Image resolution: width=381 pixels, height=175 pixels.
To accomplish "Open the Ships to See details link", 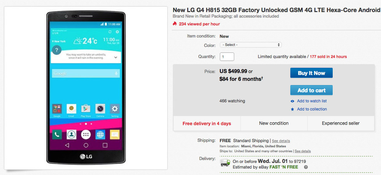I will (303, 151).
